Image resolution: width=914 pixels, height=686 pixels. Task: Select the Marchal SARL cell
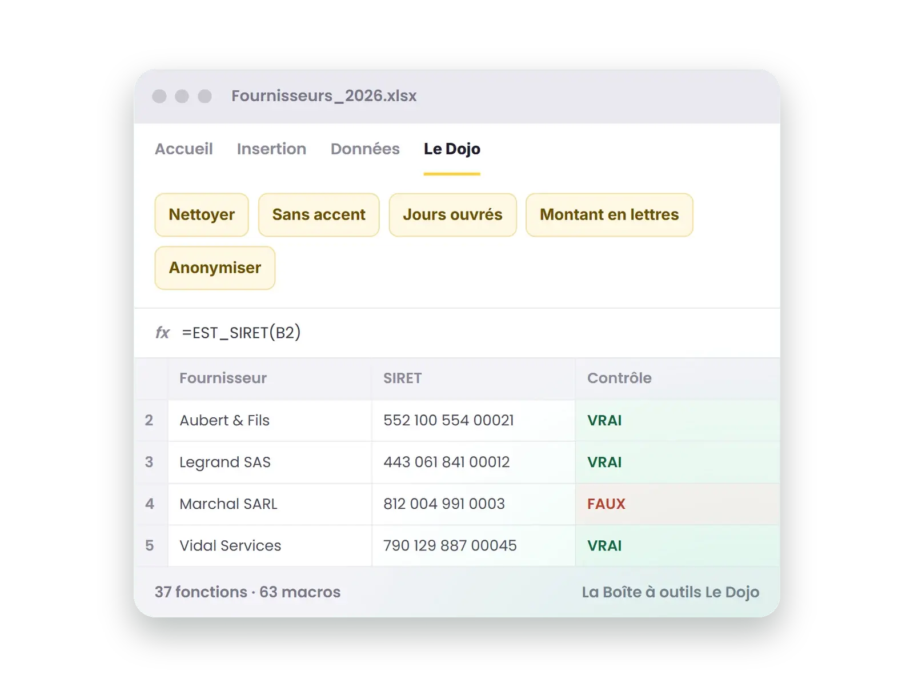click(270, 504)
